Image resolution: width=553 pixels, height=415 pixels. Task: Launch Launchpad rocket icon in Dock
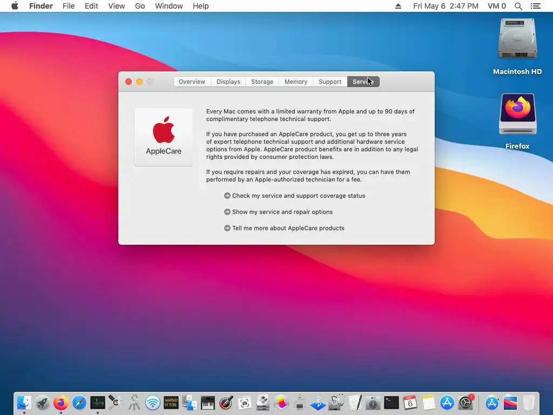pos(43,403)
